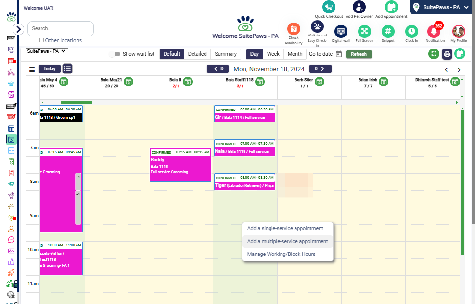The image size is (475, 304).
Task: Open the Digital wall icon
Action: pyautogui.click(x=341, y=31)
